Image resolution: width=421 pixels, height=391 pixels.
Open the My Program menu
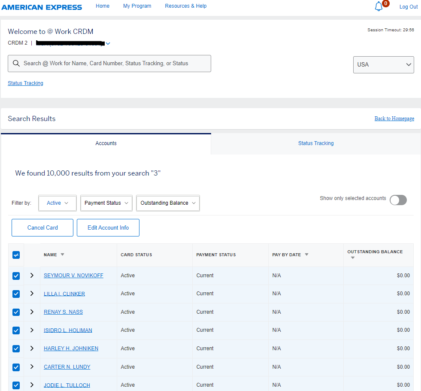point(137,6)
